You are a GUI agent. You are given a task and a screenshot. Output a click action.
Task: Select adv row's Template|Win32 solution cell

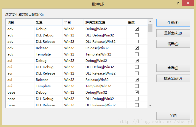(105, 54)
